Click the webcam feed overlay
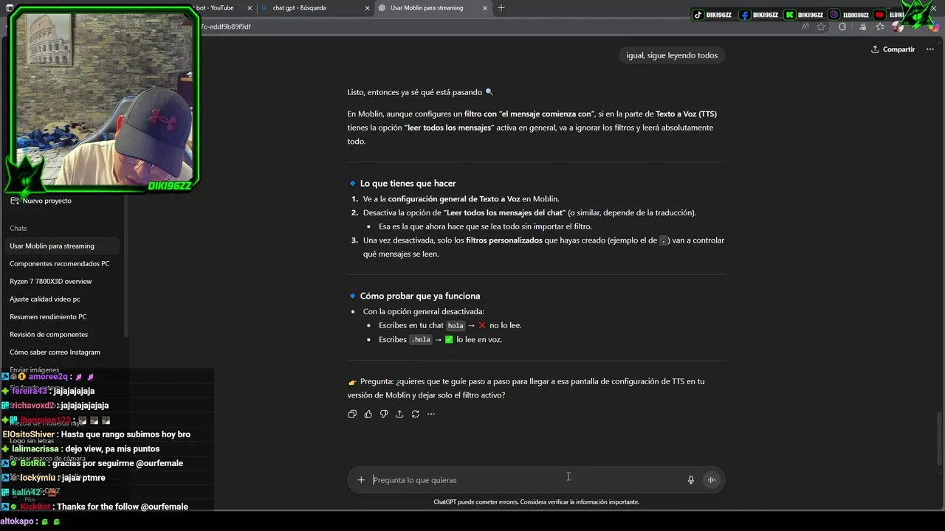The image size is (945, 531). (103, 98)
